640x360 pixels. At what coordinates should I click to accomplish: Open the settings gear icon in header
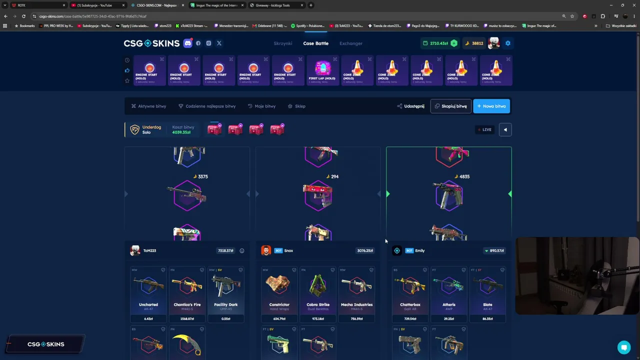(x=507, y=43)
